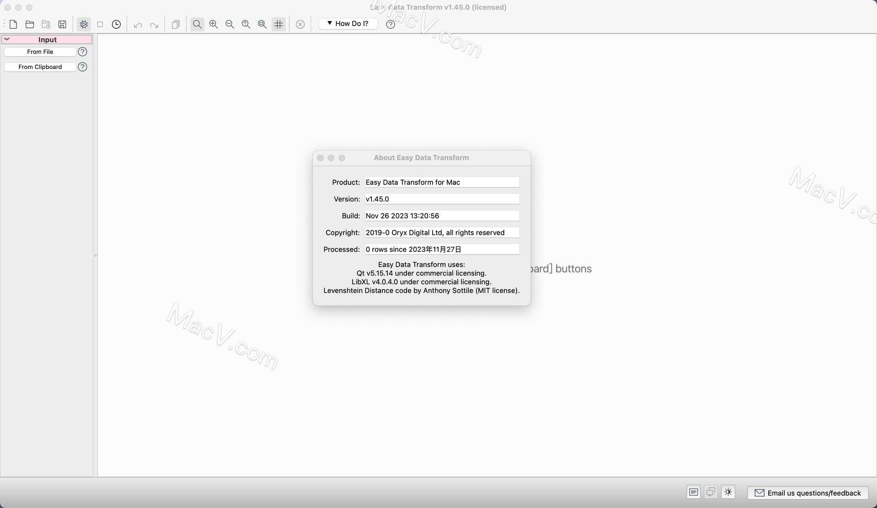Click the LibXL v4.0.4.0 licensing text

point(421,282)
